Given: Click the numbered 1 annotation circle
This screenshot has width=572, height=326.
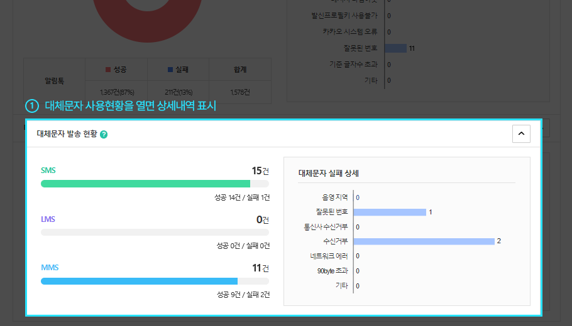Looking at the screenshot, I should (x=32, y=106).
